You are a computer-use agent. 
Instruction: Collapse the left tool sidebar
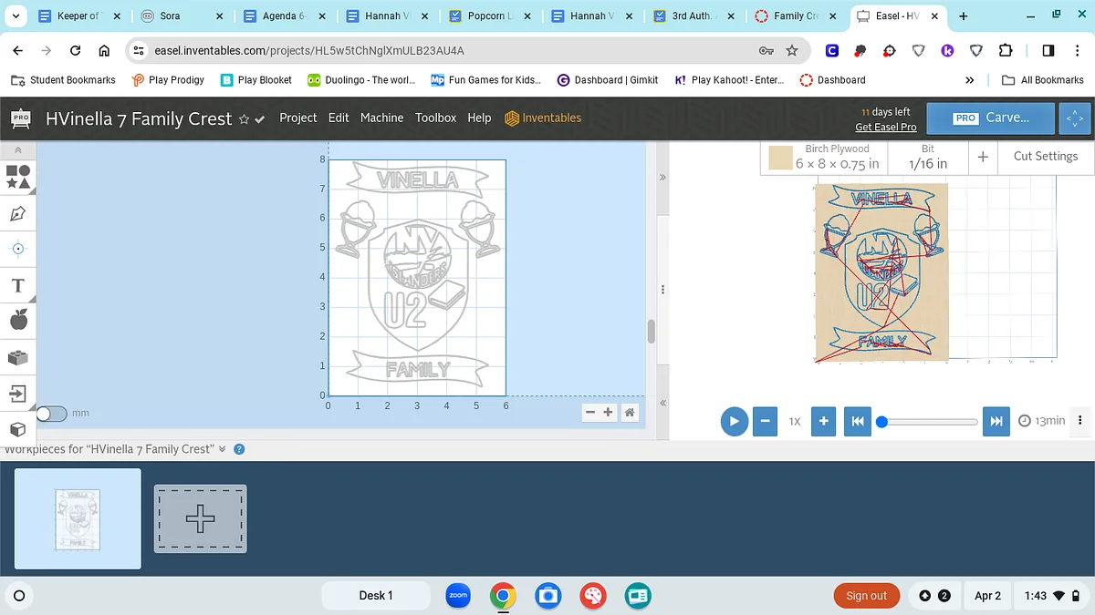coord(18,150)
